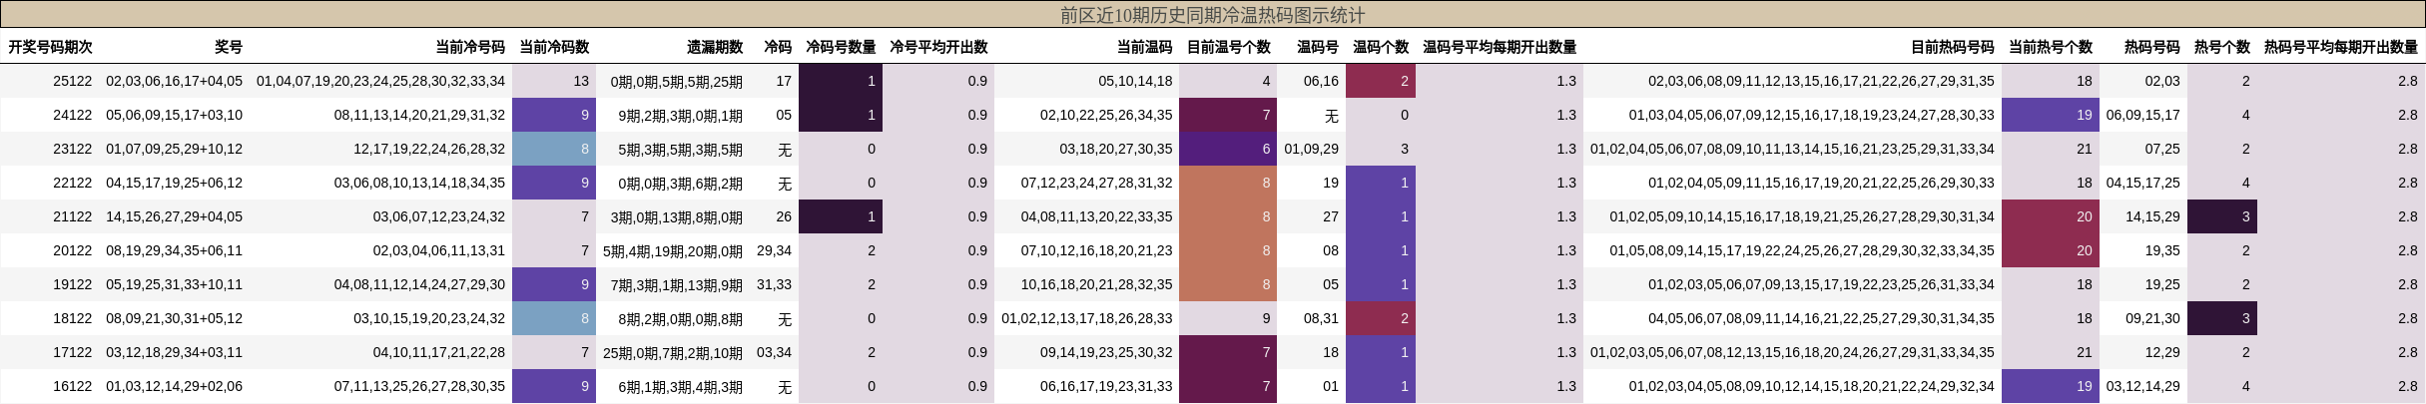Click missed periods 0期,0期,5期,5期,25期
The width and height of the screenshot is (2426, 404).
click(677, 81)
